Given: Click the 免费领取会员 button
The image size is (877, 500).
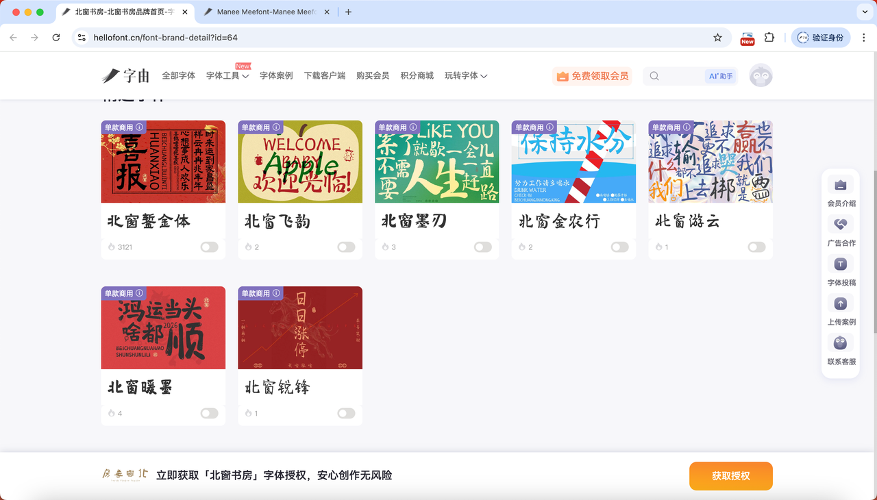Looking at the screenshot, I should click(592, 76).
